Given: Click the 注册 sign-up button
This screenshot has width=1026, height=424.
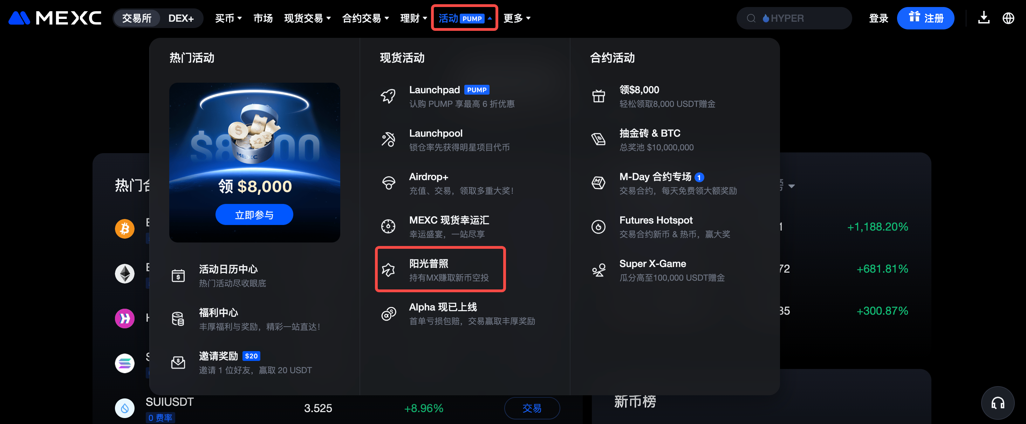Looking at the screenshot, I should pos(925,18).
